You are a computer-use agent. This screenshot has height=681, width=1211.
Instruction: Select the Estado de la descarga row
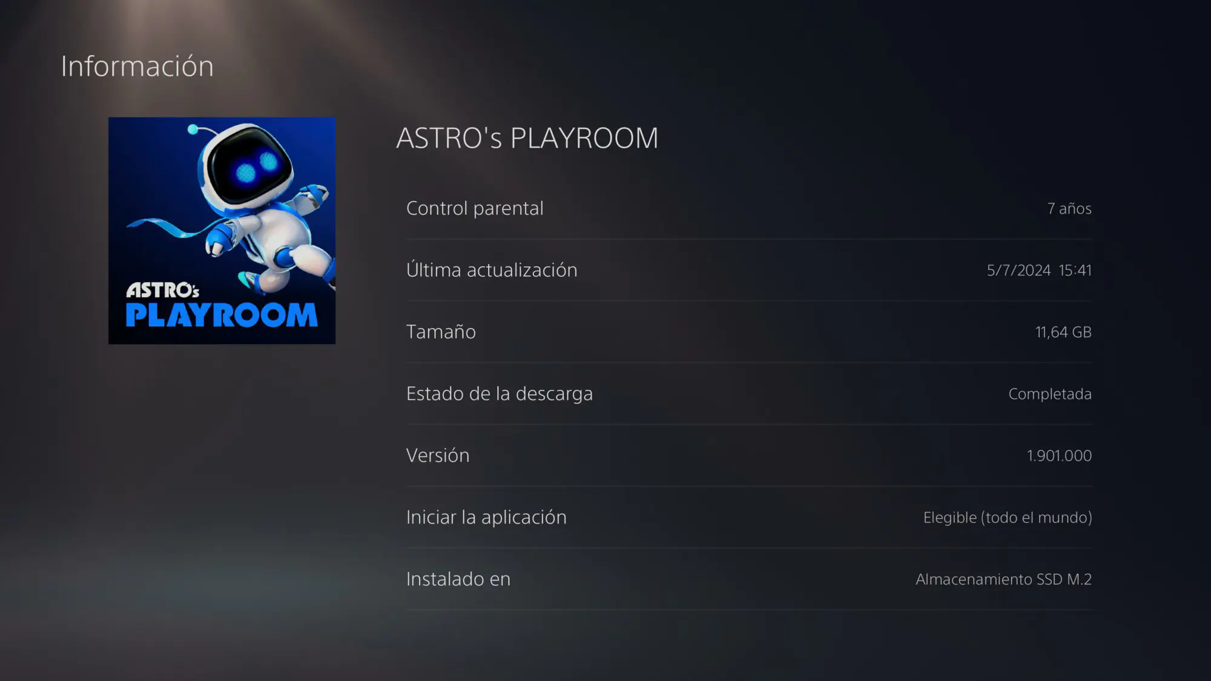[749, 393]
